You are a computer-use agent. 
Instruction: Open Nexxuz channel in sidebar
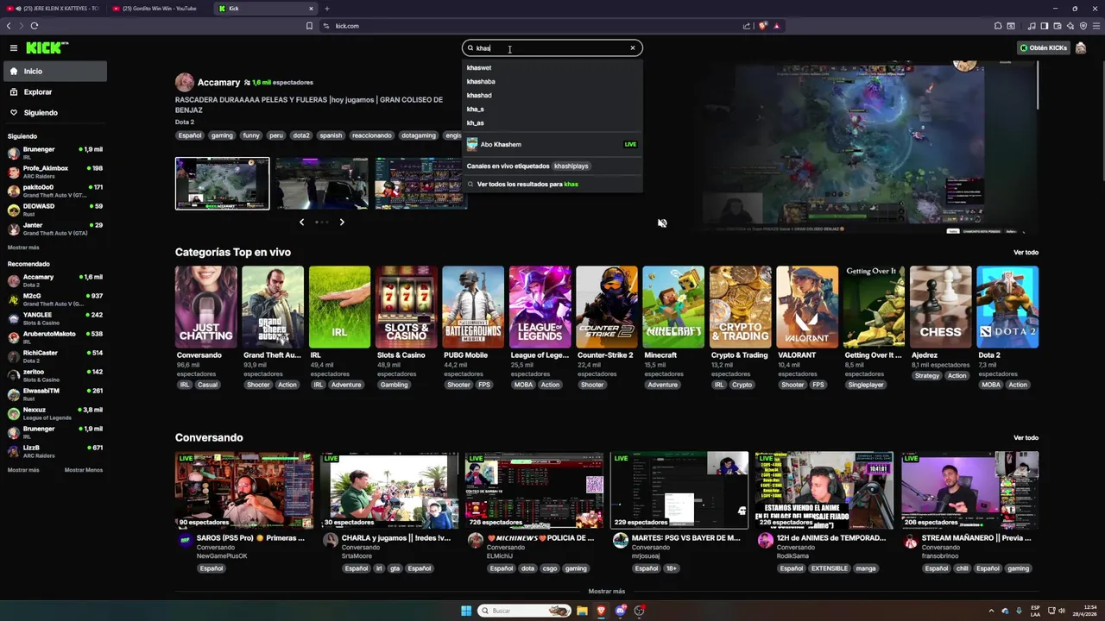click(x=54, y=413)
